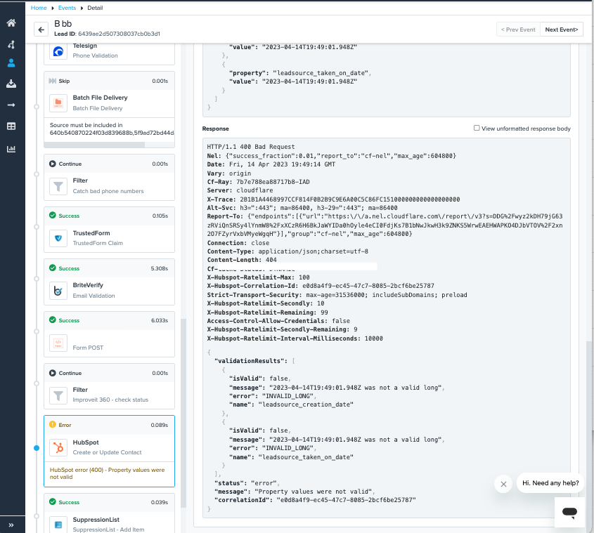Screen dimensions: 594x533
Task: Click the 'Hi. Need any help?' chat bubble
Action: tap(550, 483)
